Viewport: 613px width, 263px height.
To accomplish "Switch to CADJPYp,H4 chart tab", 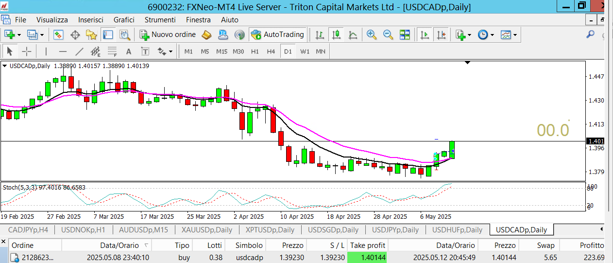I will [27, 230].
